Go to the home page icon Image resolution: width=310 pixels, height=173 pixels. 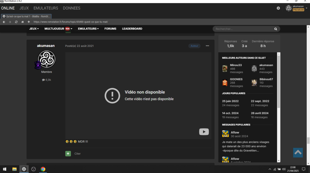(x=22, y=22)
